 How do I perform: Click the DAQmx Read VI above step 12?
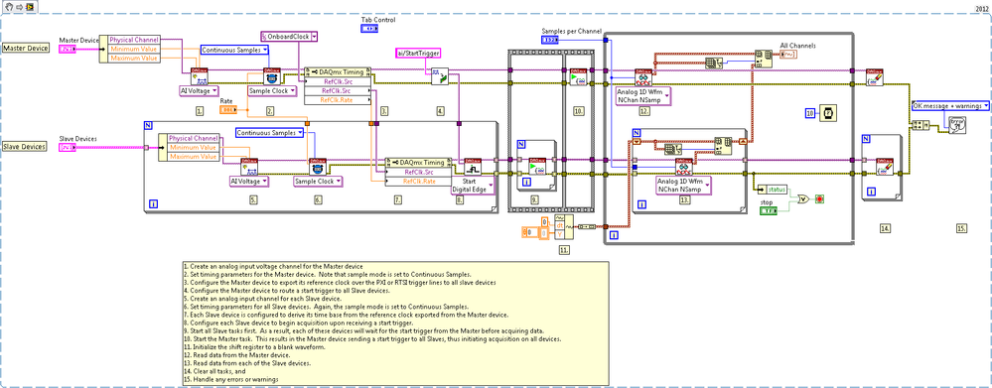click(x=643, y=77)
